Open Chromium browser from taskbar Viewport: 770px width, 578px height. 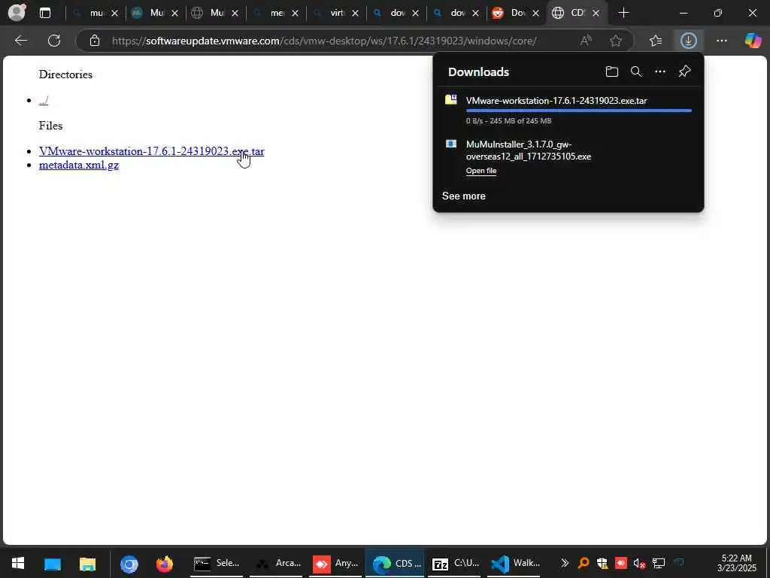click(x=129, y=564)
